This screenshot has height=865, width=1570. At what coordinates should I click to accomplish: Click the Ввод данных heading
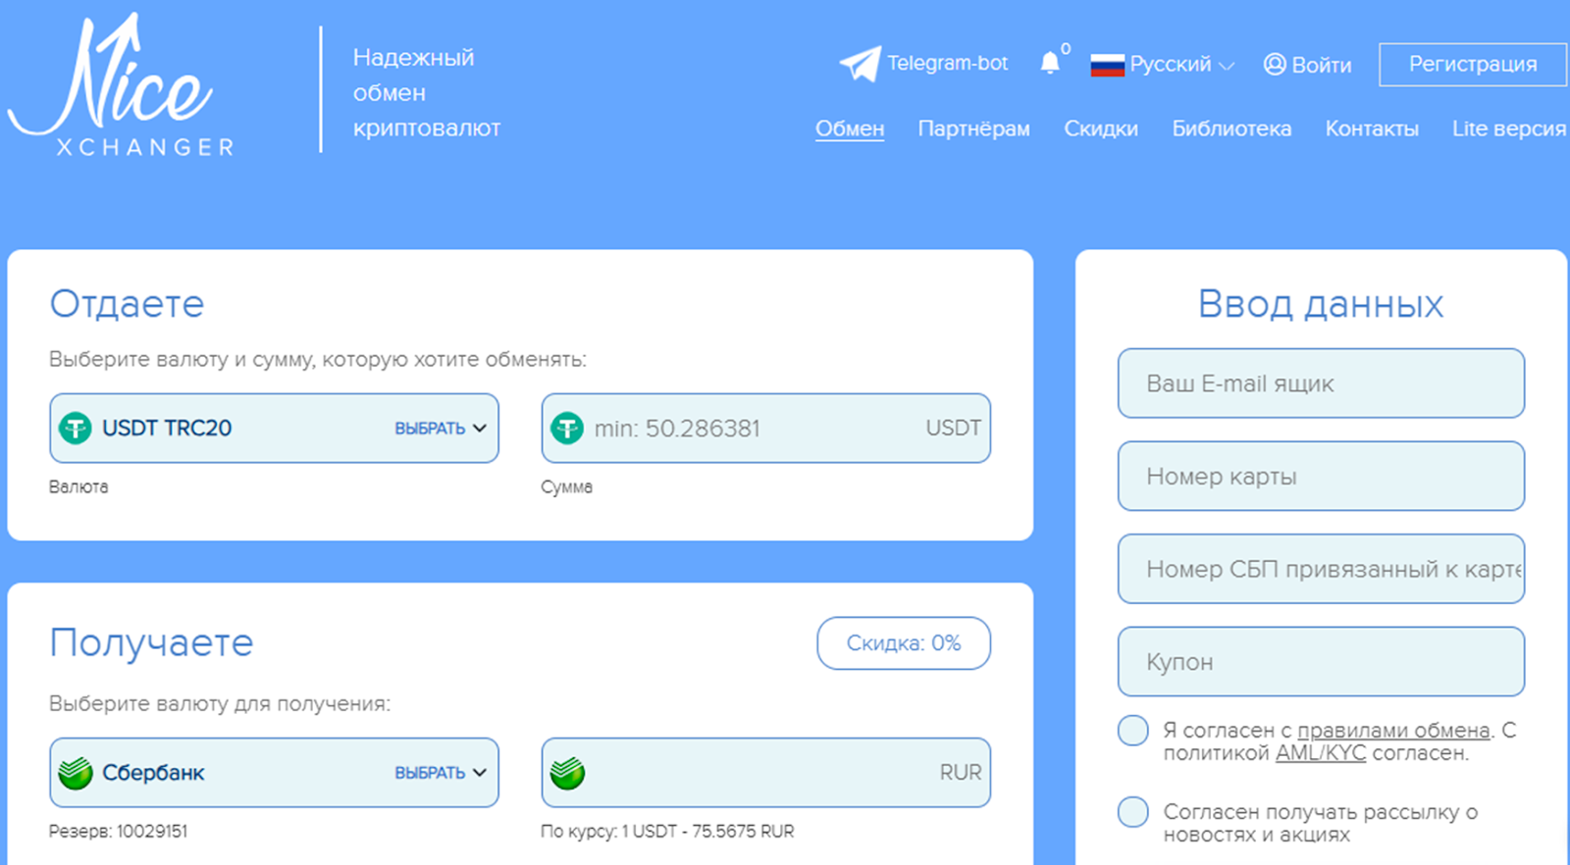coord(1321,305)
